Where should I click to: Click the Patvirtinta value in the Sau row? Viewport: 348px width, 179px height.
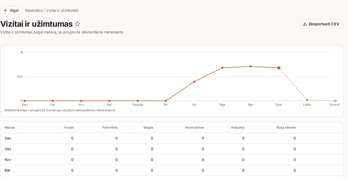point(117,138)
